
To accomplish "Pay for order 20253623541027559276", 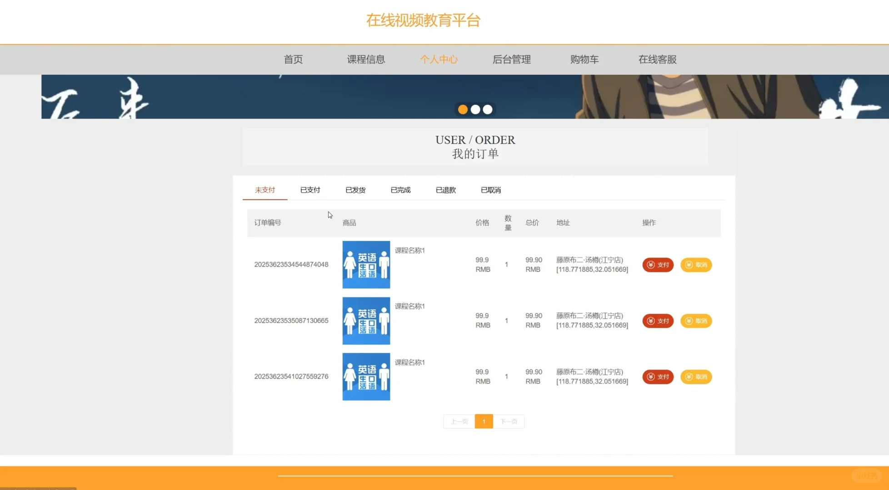I will click(657, 377).
